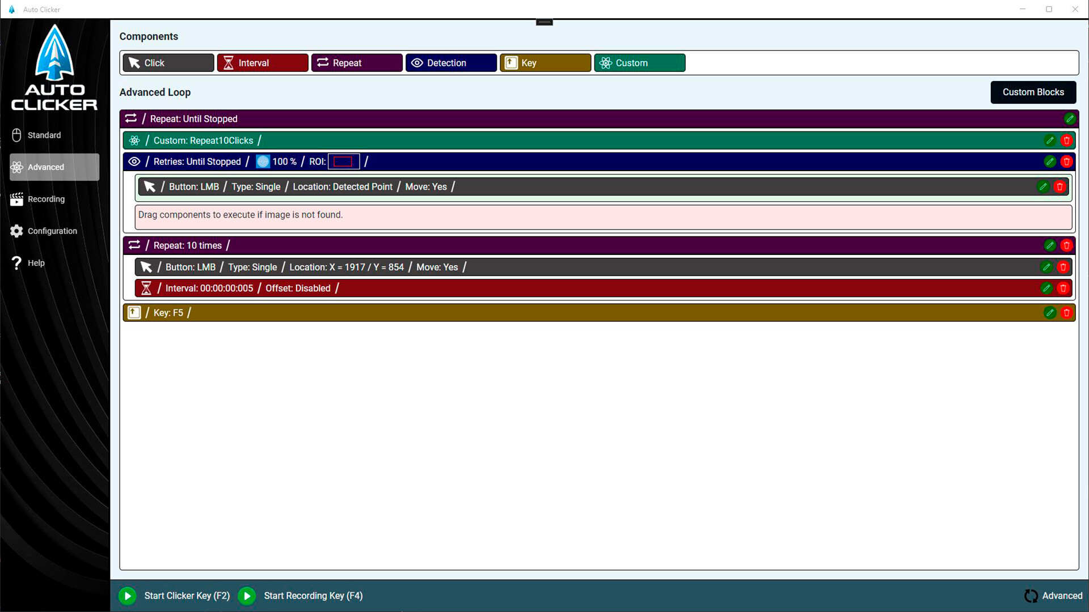Open the Standard mode tab
The image size is (1089, 612).
44,135
